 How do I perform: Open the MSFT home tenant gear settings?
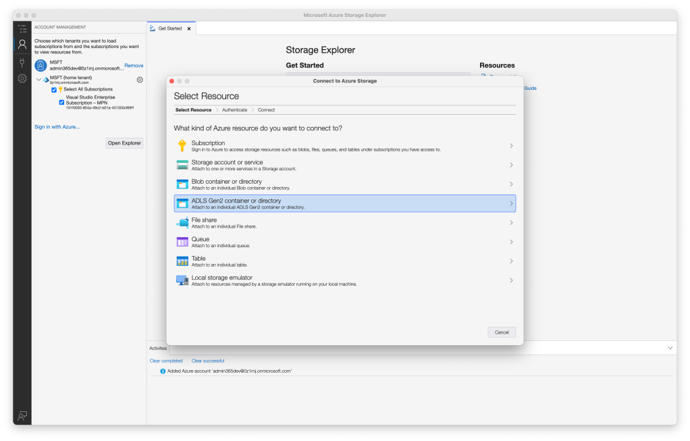click(x=139, y=79)
